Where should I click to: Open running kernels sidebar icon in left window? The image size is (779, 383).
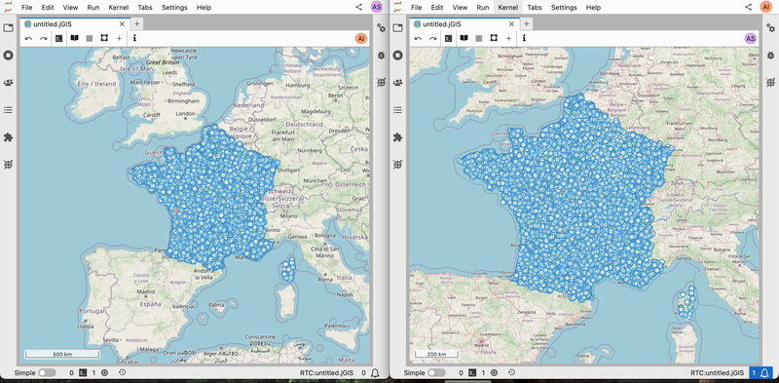tap(8, 56)
